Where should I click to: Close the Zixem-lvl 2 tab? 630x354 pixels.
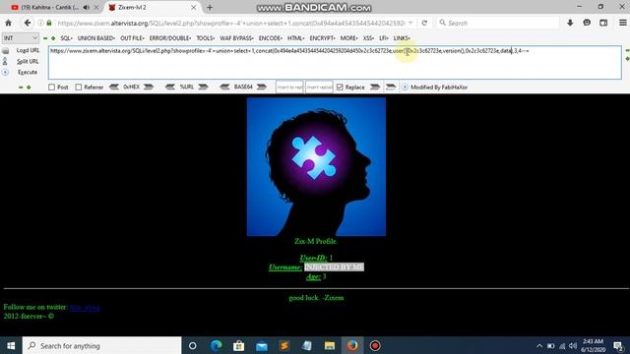coord(193,7)
